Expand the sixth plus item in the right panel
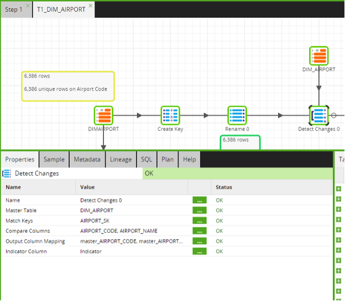Screen dimensions: 345x301 pyautogui.click(x=338, y=240)
